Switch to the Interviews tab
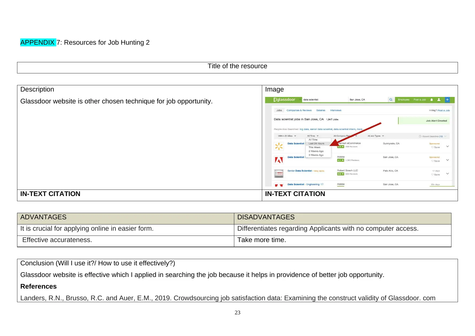The image size is (475, 336). pos(336,110)
